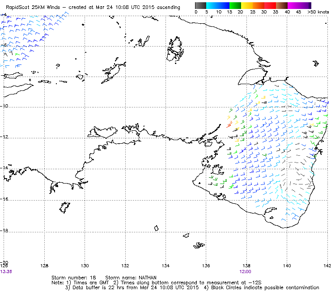The height and width of the screenshot is (291, 331).
Task: Click the '-12' latitude axis label
Action: 4,137
